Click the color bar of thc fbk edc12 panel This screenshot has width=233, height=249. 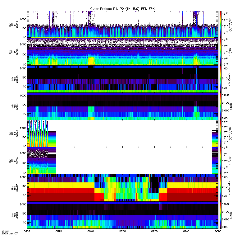[221, 188]
